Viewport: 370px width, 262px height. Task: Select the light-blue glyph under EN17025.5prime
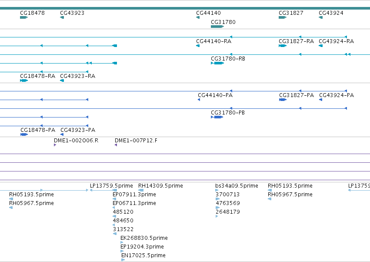(x=123, y=260)
